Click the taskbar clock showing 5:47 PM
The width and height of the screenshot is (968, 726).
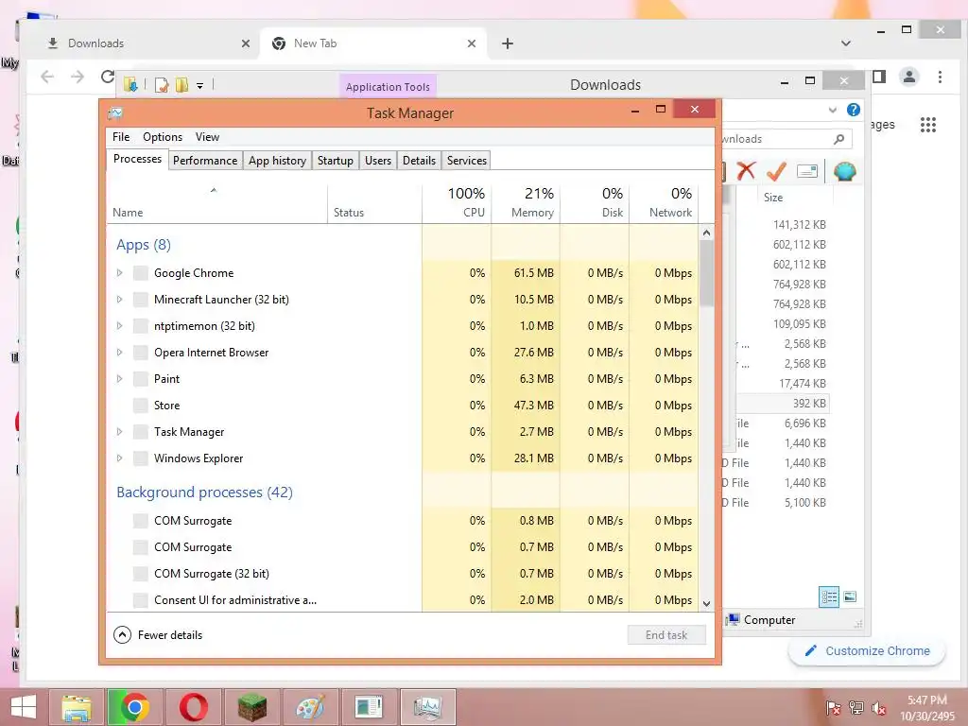pyautogui.click(x=927, y=708)
